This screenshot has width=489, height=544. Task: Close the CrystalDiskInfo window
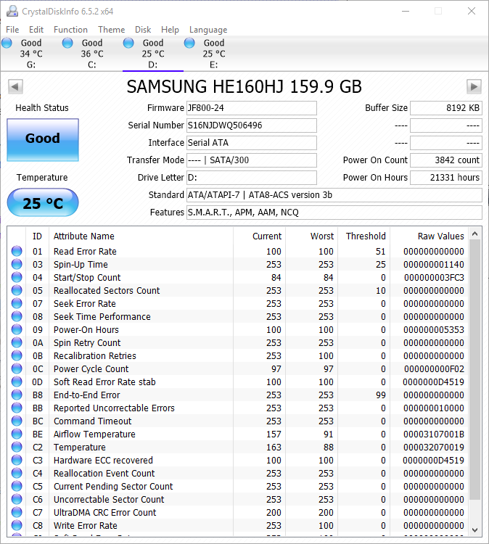(x=472, y=11)
